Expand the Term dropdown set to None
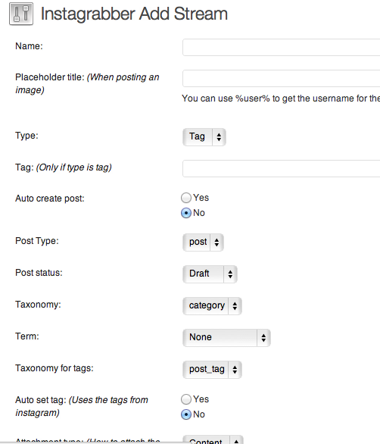 click(226, 338)
